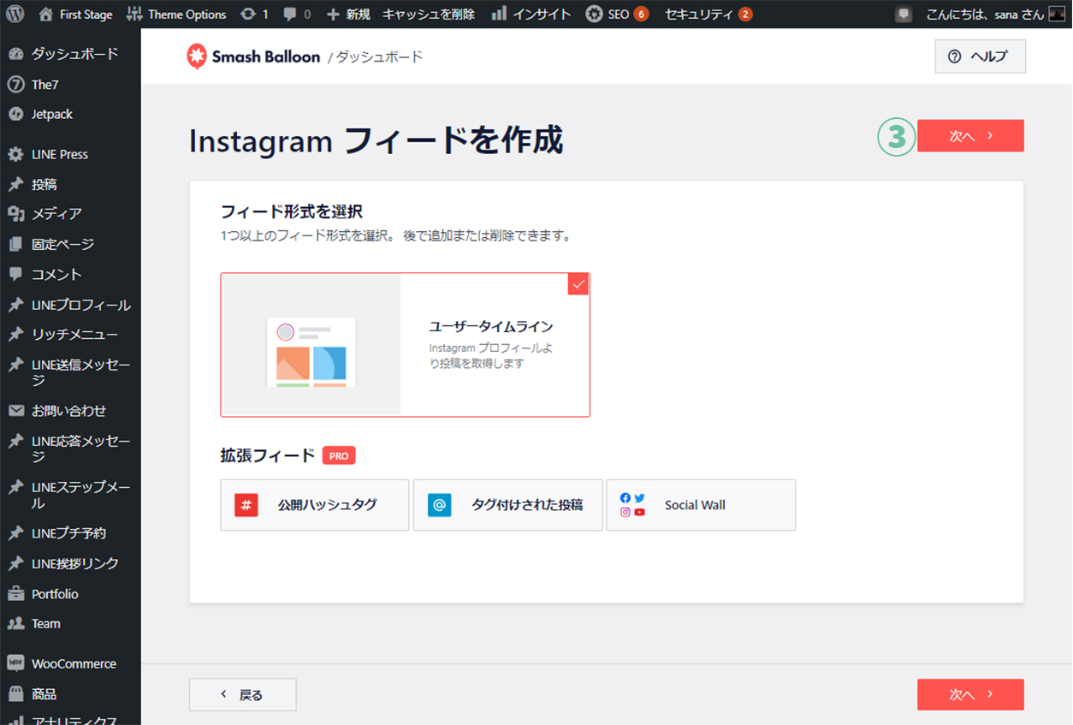Image resolution: width=1073 pixels, height=725 pixels.
Task: Click the SEO item in the admin bar
Action: 617,14
